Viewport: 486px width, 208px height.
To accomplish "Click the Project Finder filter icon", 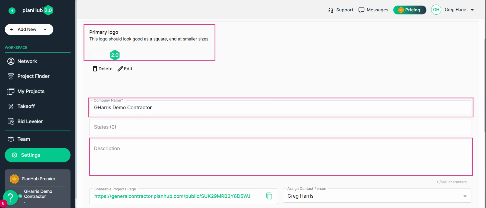I will pos(11,76).
